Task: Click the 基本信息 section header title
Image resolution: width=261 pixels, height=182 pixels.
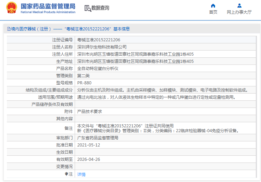Action: [122, 29]
